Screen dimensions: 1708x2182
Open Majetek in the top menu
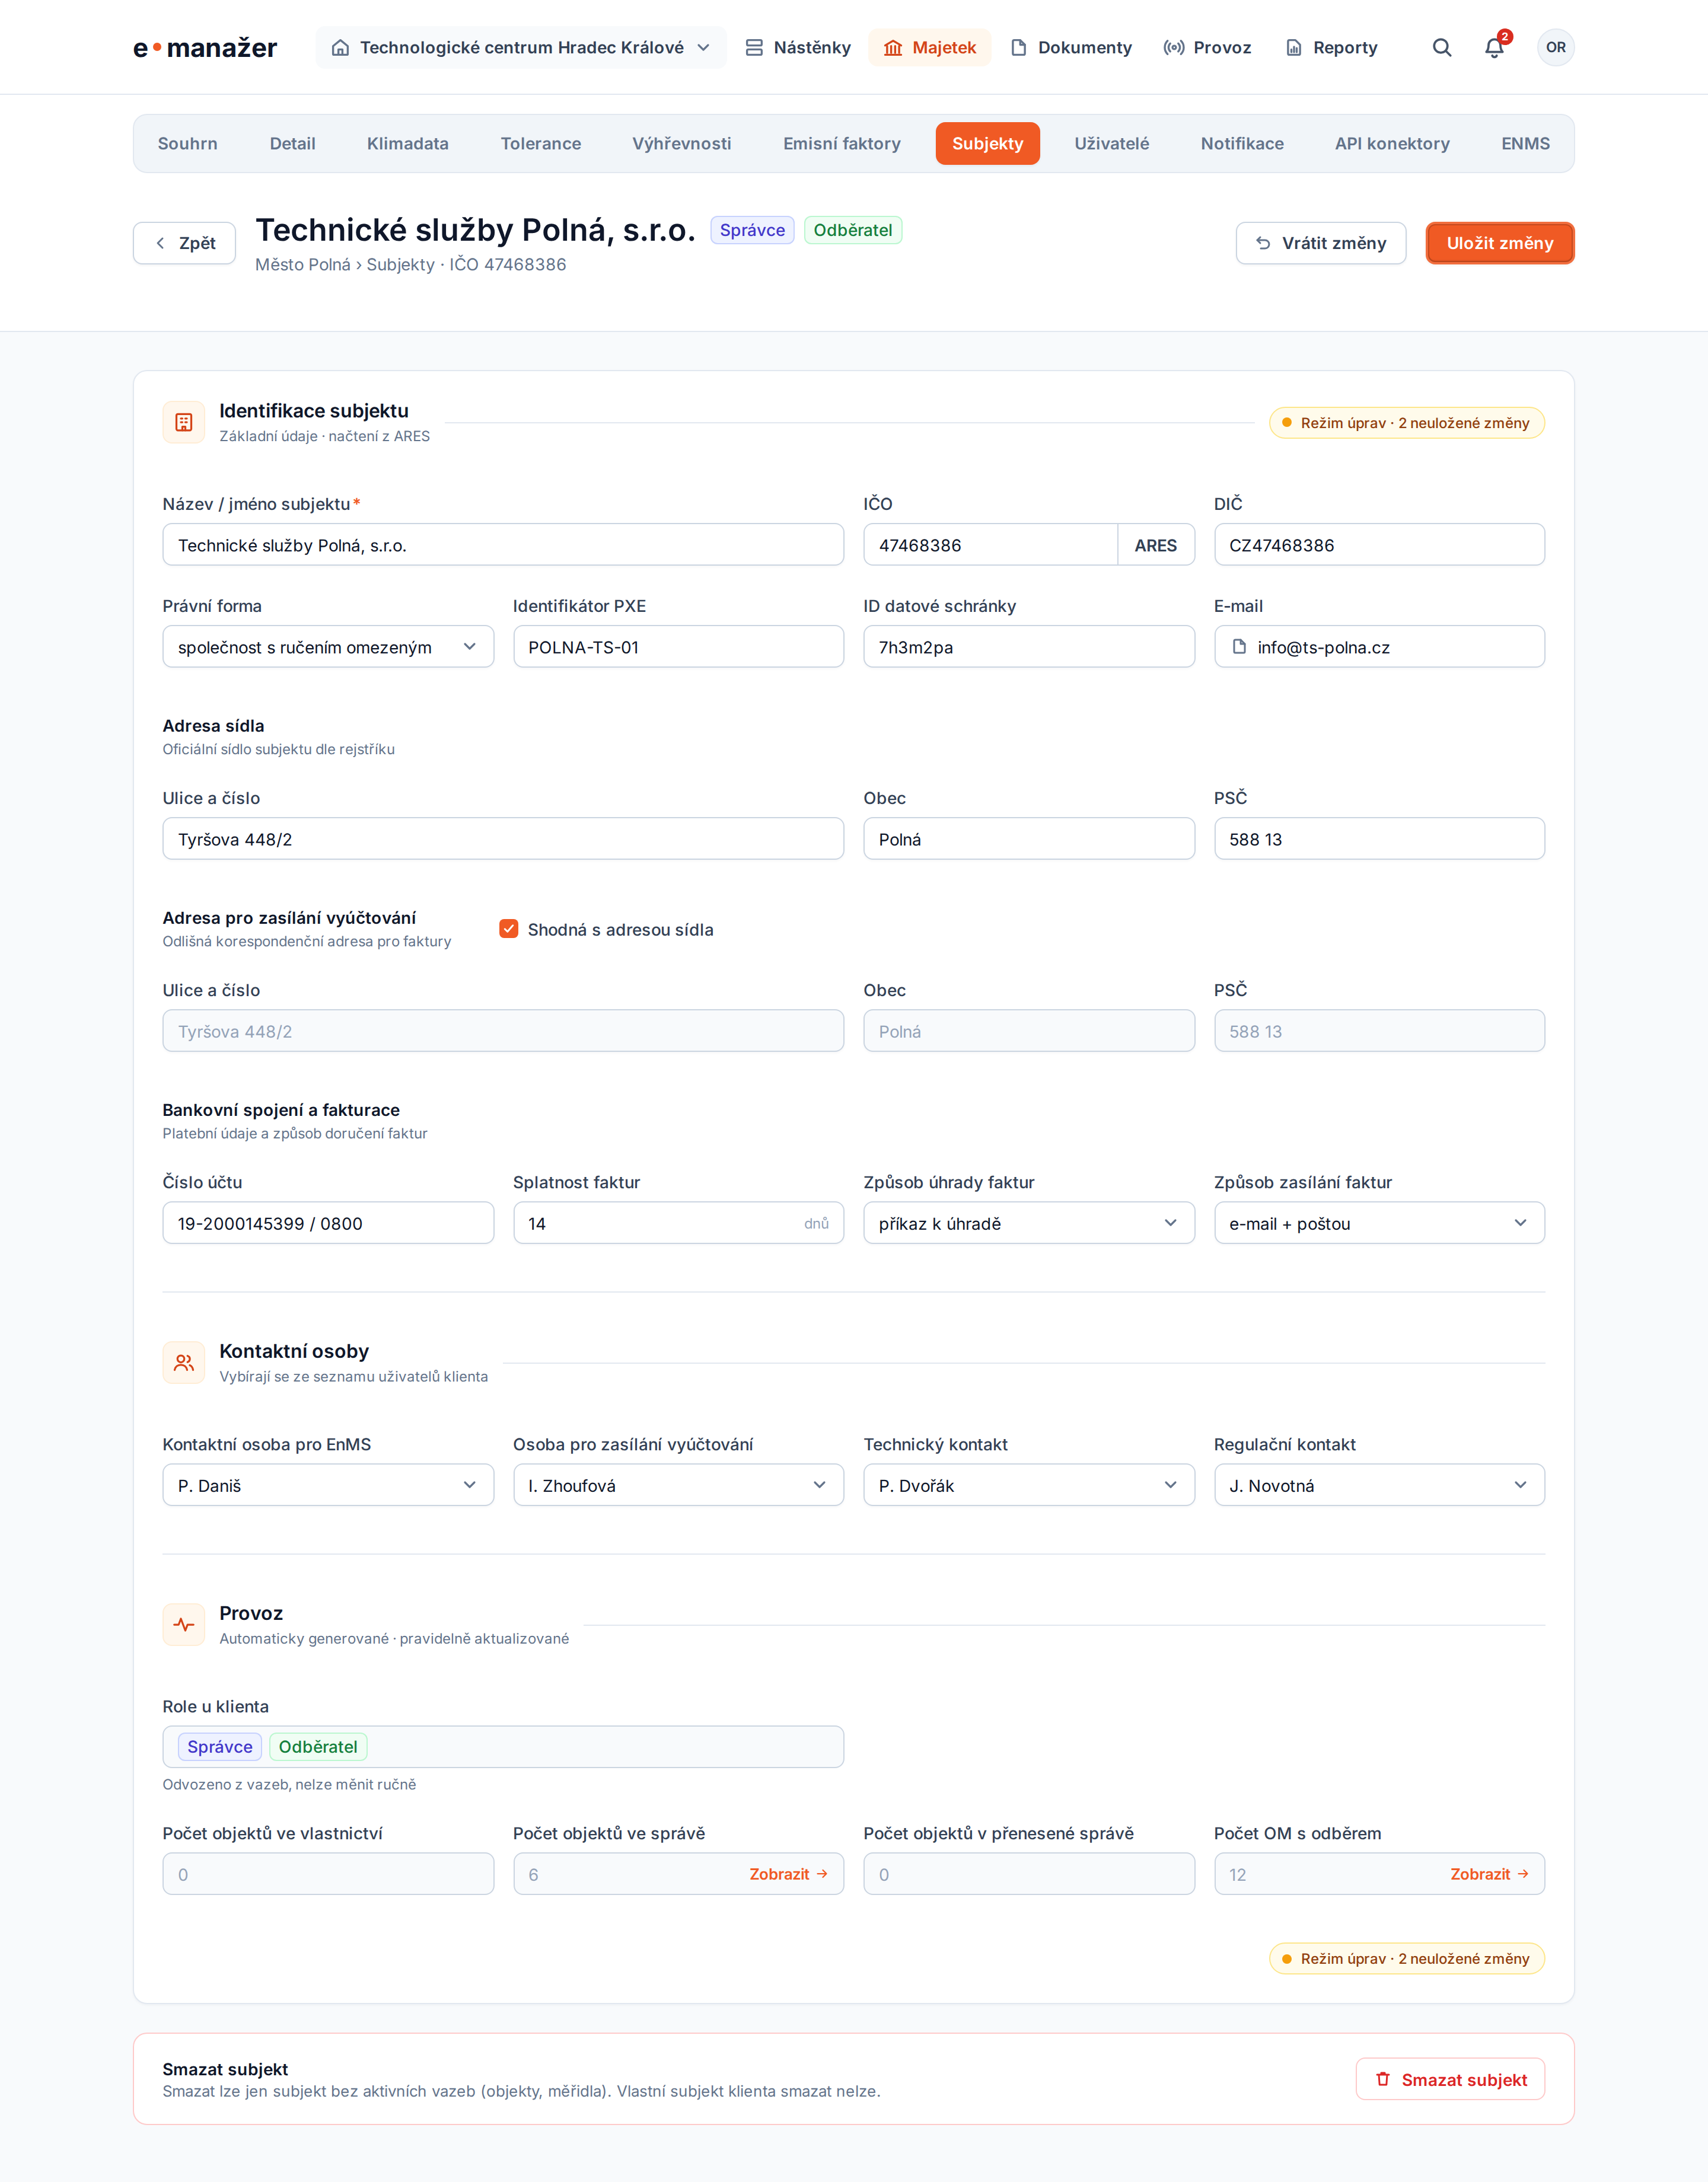[929, 47]
